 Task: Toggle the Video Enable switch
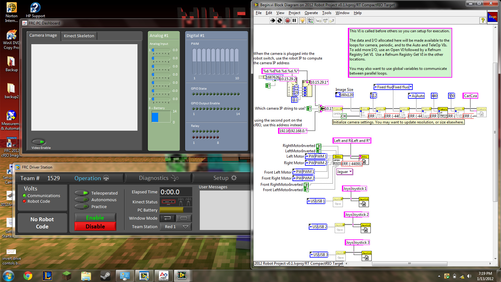(39, 142)
